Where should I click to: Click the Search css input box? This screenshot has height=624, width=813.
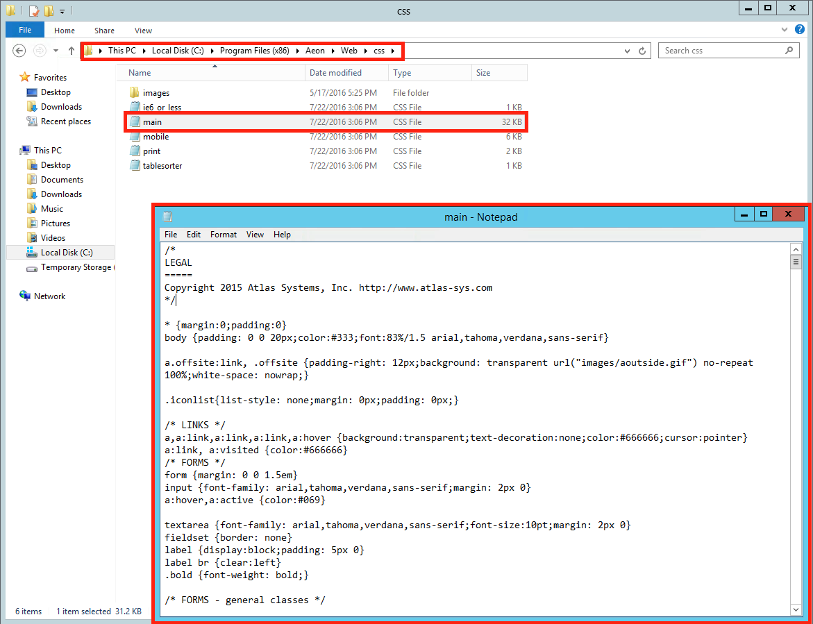(x=722, y=51)
